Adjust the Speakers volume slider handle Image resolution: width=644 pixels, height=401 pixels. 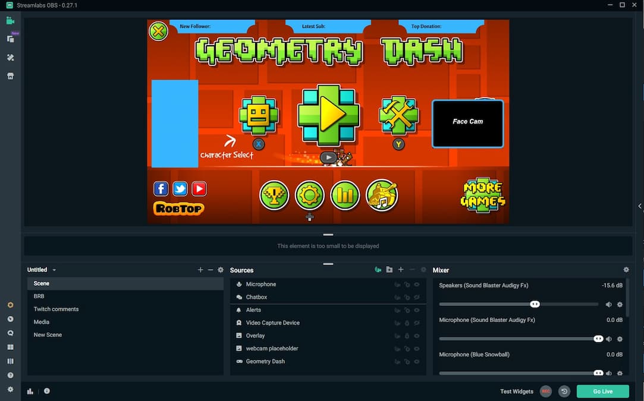[535, 304]
